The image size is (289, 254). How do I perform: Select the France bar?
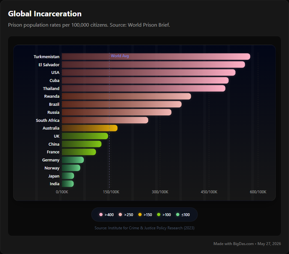pos(79,152)
